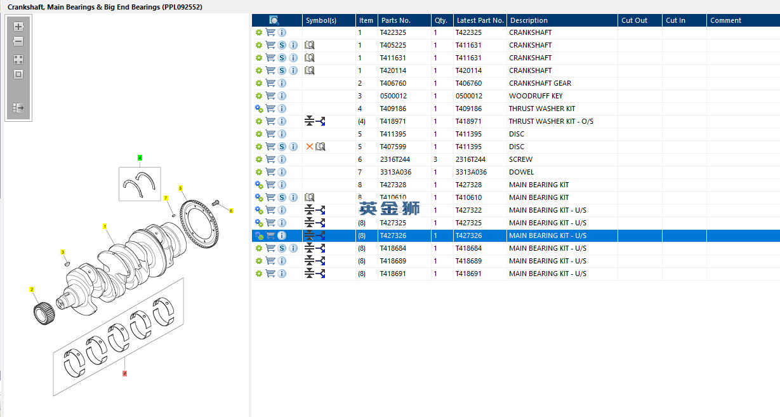Sort by the Symbol(s) column header
This screenshot has width=780, height=417.
click(x=329, y=20)
